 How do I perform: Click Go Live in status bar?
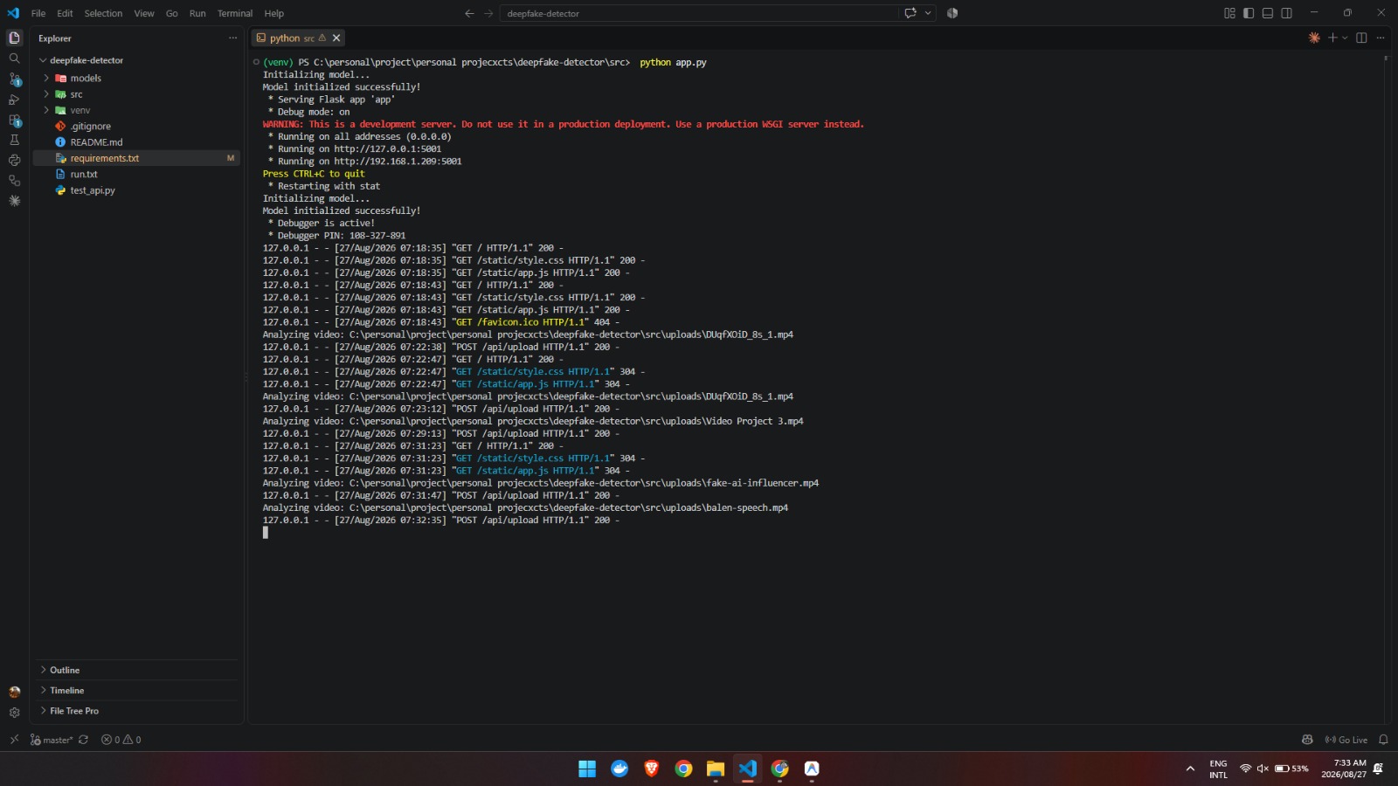click(1346, 740)
